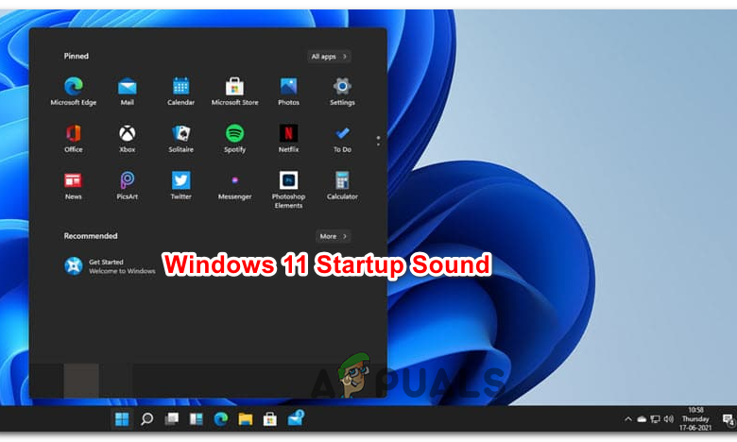
Task: Open the To Do app
Action: coord(342,139)
